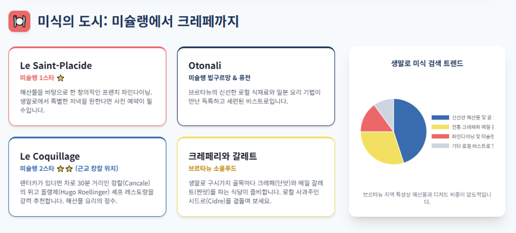Viewport: 516px width, 233px height.
Task: Click the first star beside 미슐랭 2스타
Action: (60, 169)
